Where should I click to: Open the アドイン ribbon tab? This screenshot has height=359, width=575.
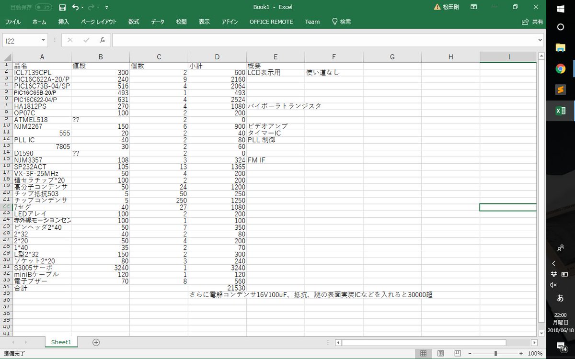[x=230, y=22]
